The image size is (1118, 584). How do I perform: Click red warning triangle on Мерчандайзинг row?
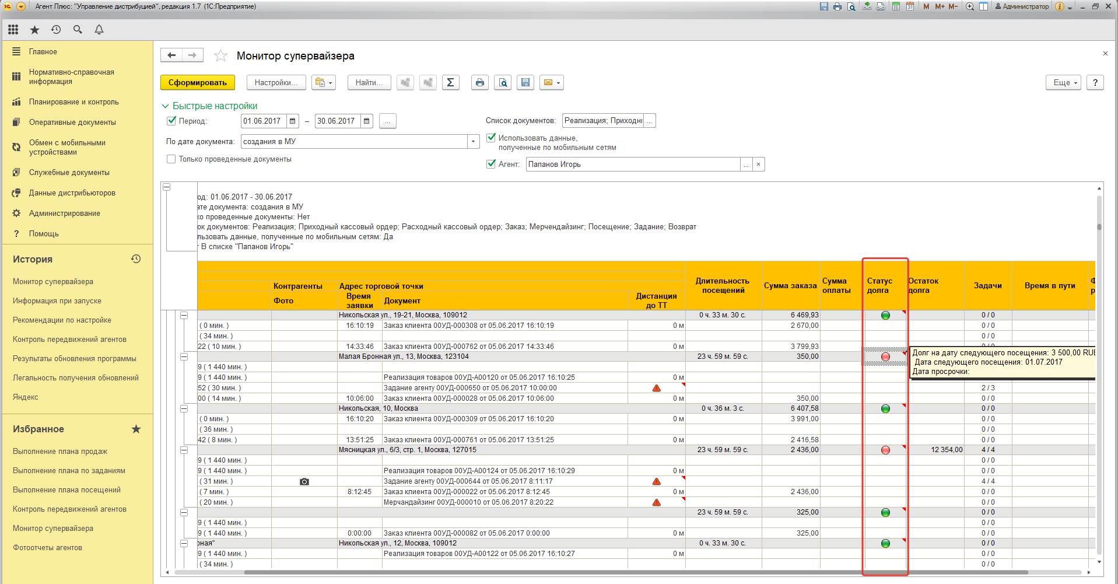tap(657, 502)
